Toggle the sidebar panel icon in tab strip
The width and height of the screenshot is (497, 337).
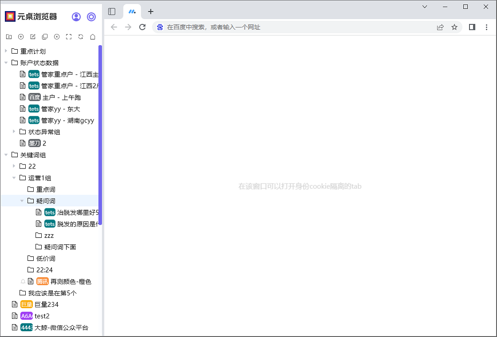coord(112,12)
